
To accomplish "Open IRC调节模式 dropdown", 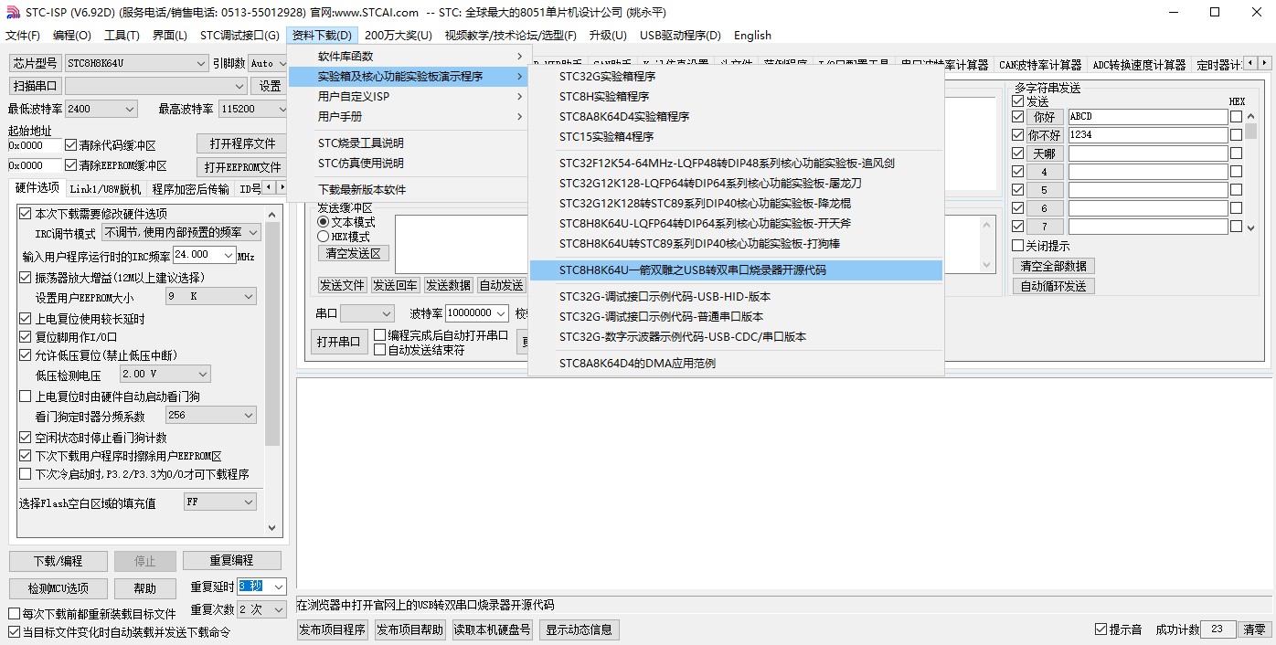I will [181, 233].
